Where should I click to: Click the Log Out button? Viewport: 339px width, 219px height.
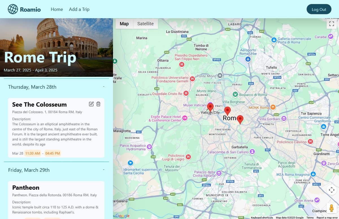point(319,9)
